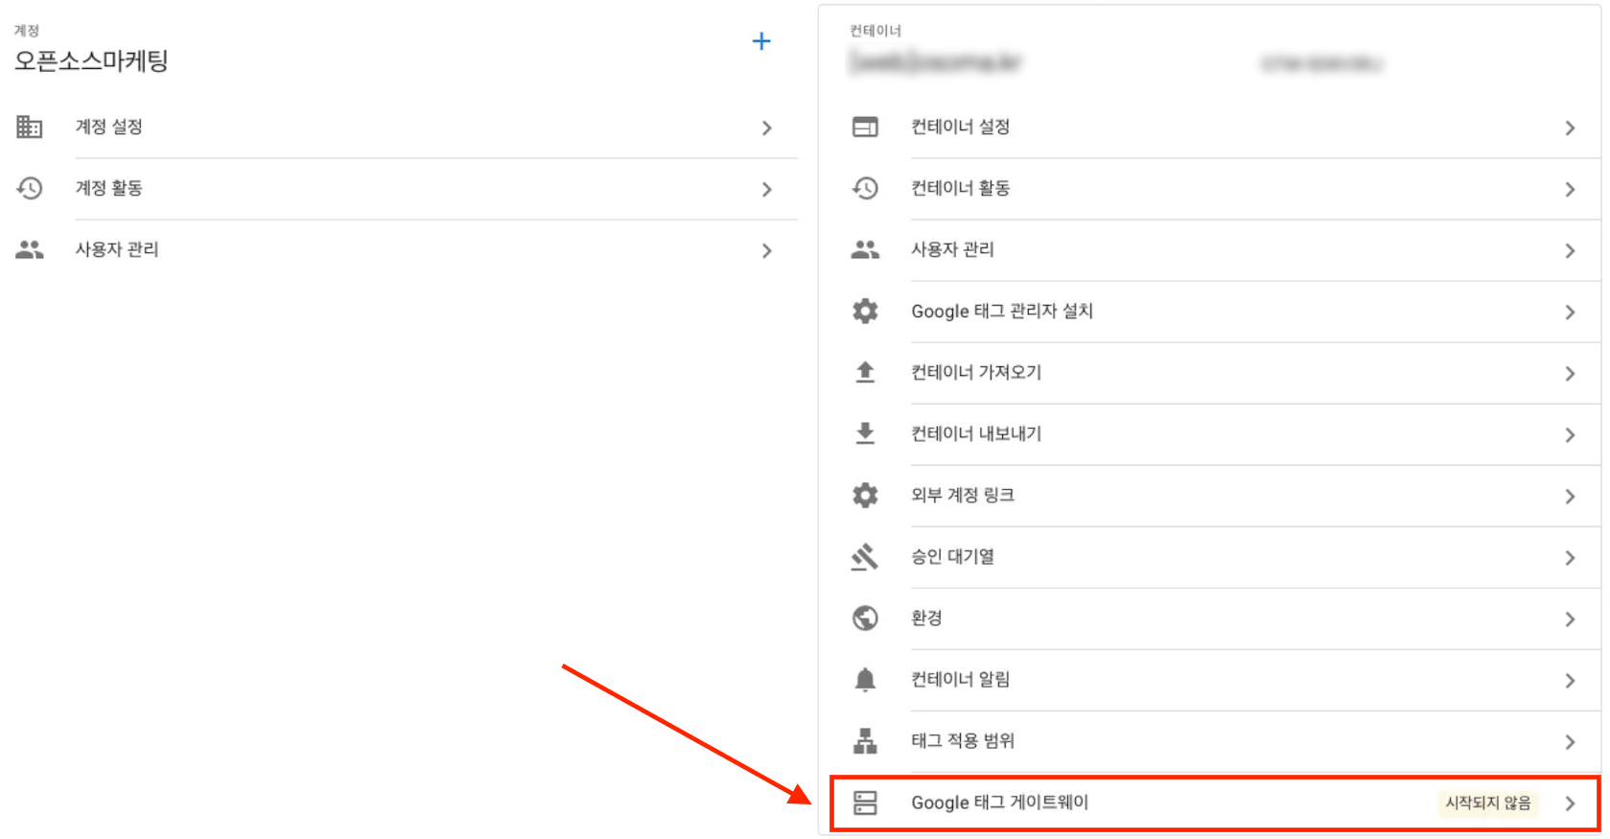The height and width of the screenshot is (839, 1610).
Task: Click the history icon beside 컨테이너 활동
Action: (865, 188)
